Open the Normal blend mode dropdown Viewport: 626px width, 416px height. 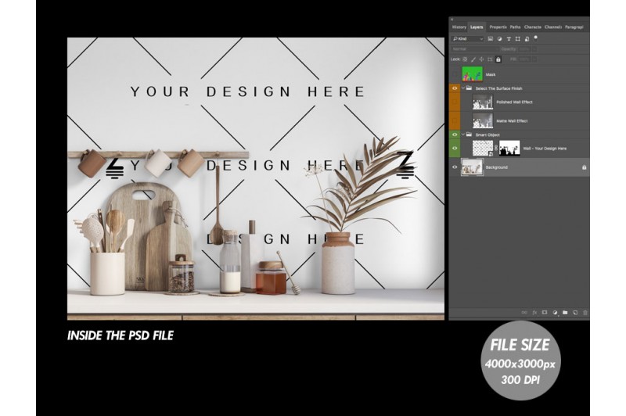(475, 49)
